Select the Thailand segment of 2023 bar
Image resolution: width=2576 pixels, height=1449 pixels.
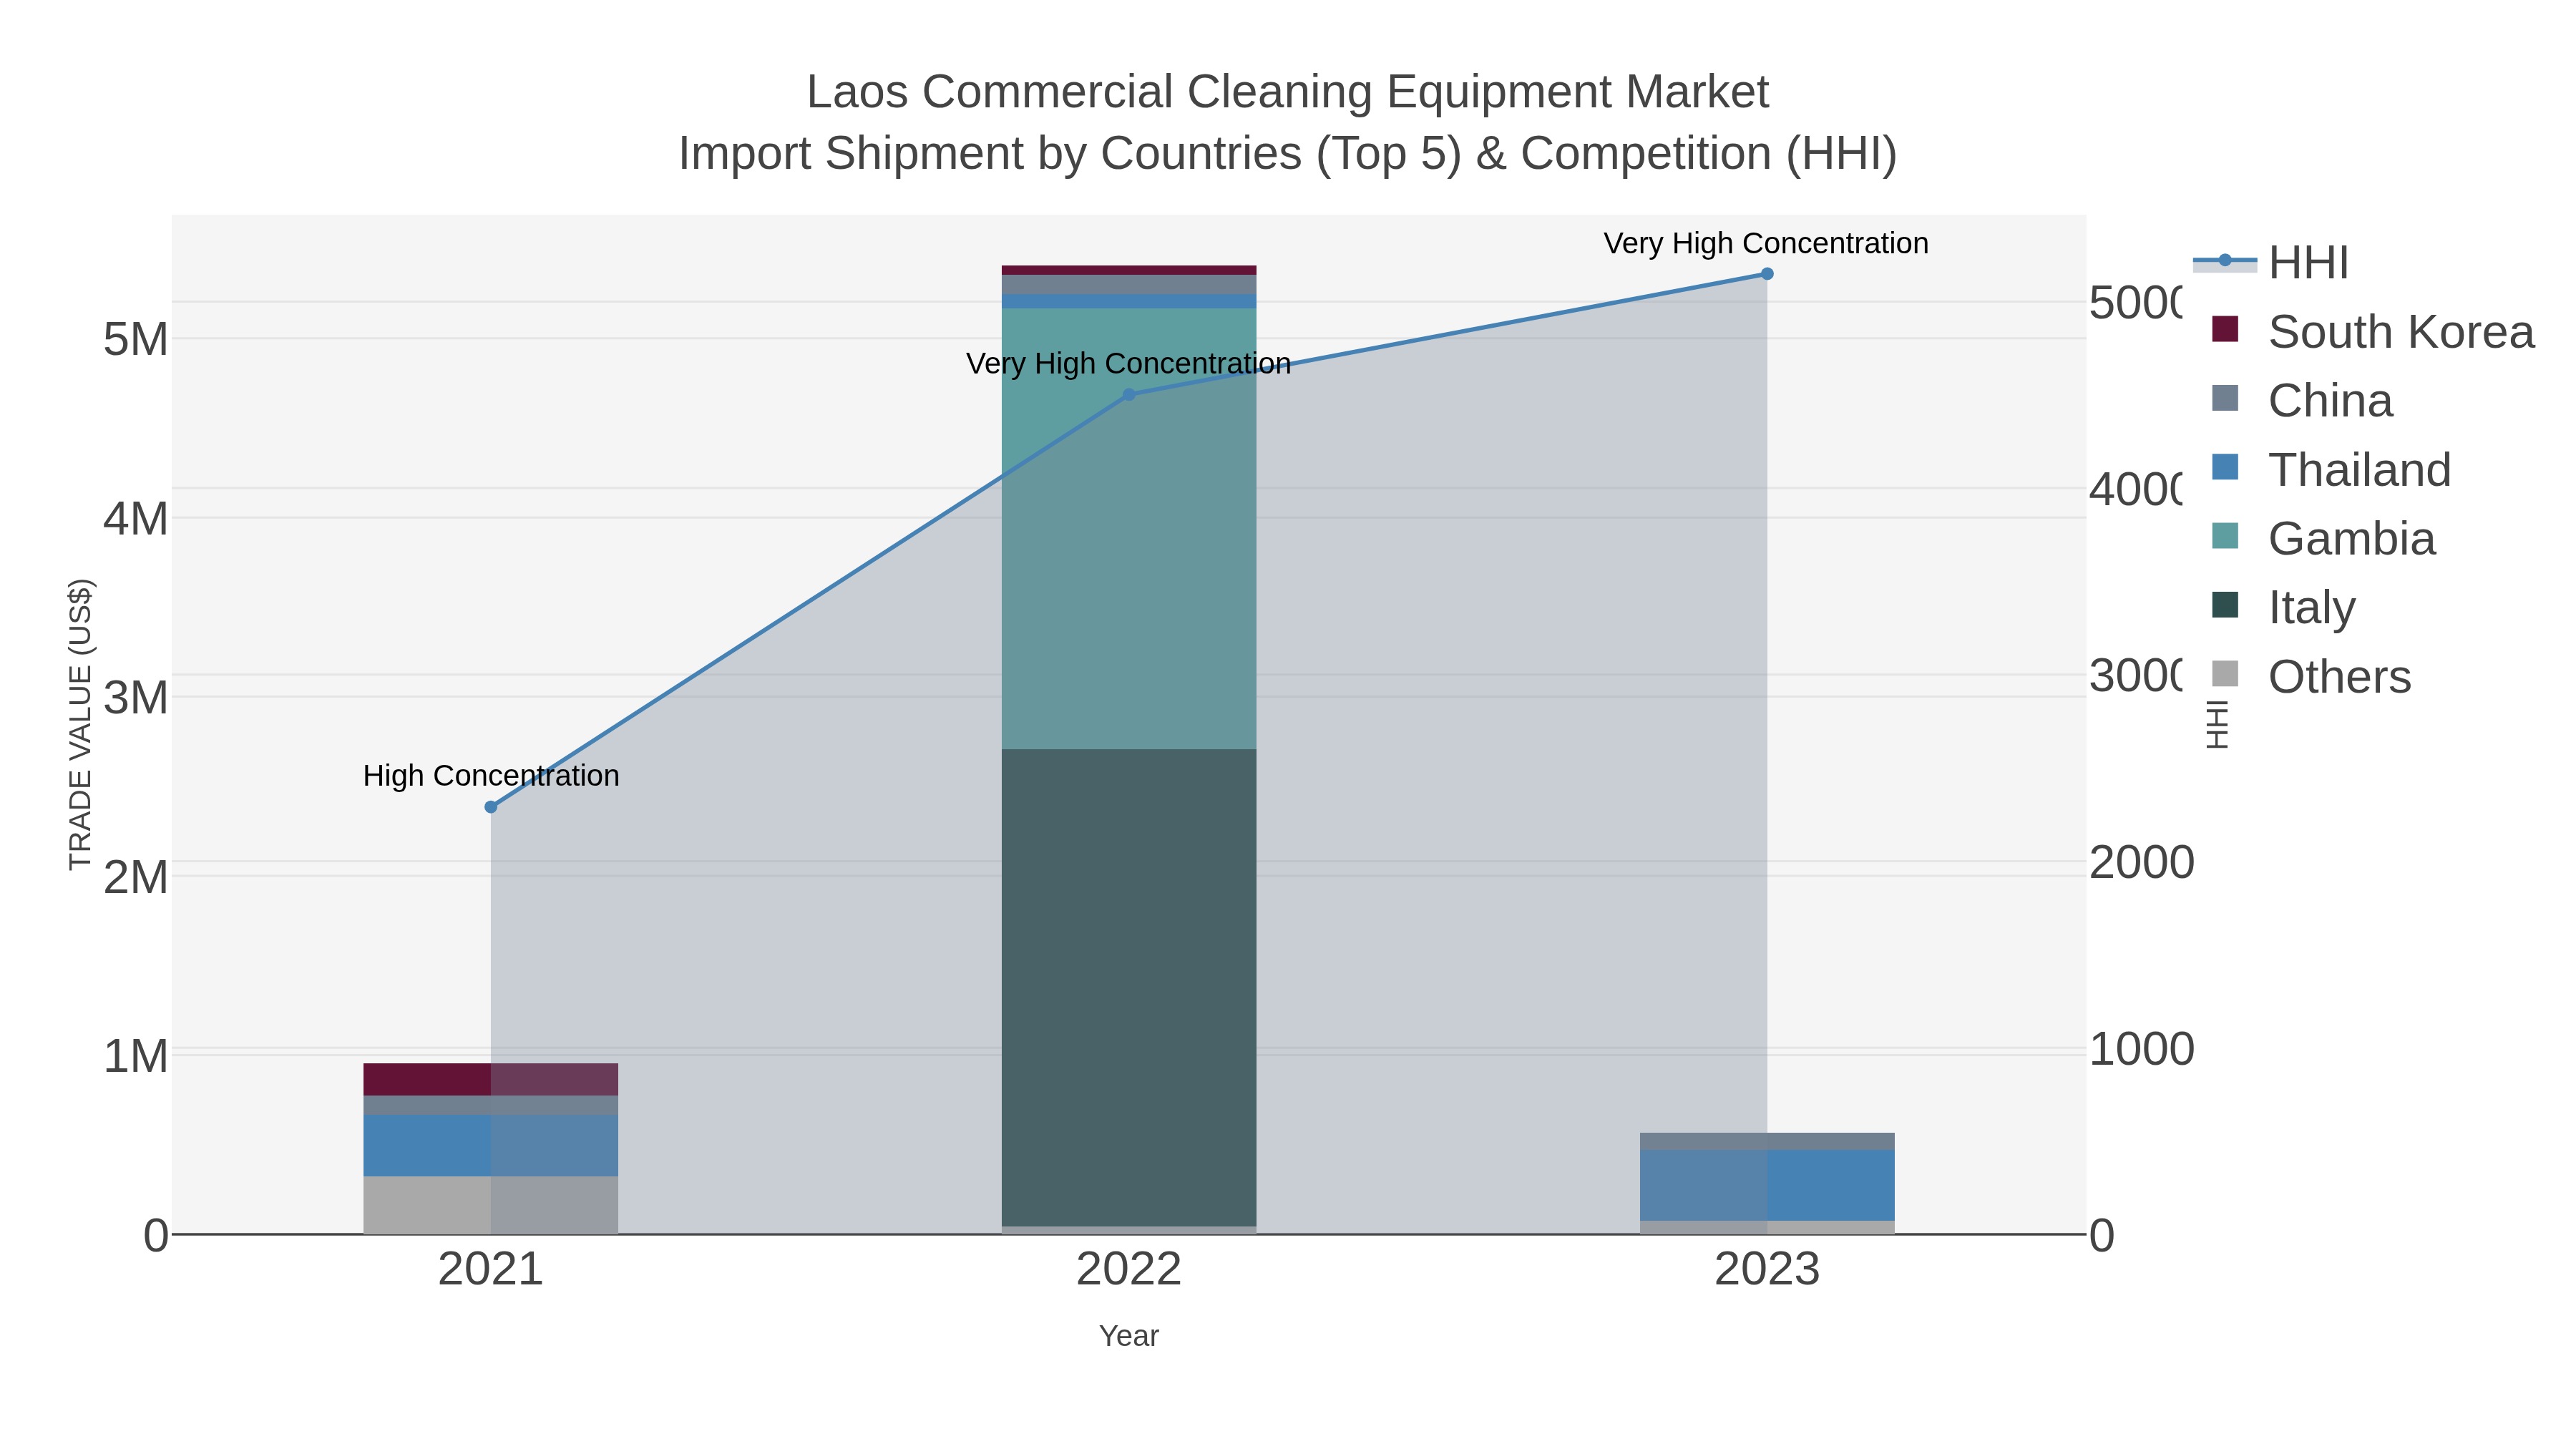pyautogui.click(x=1767, y=1185)
